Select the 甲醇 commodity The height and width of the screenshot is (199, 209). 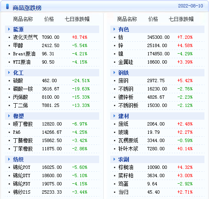coord(18,45)
